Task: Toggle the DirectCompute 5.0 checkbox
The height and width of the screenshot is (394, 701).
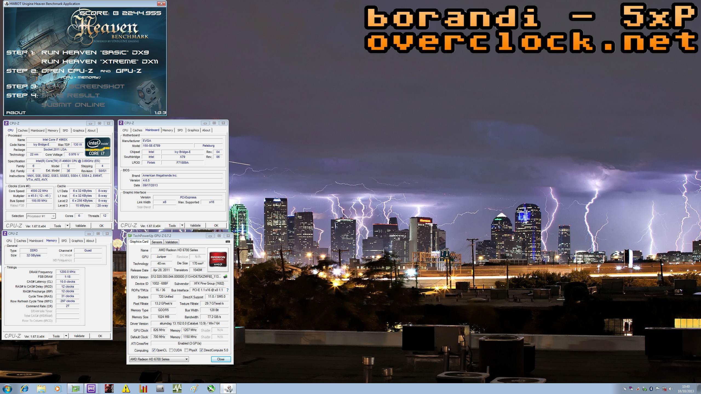Action: click(202, 350)
